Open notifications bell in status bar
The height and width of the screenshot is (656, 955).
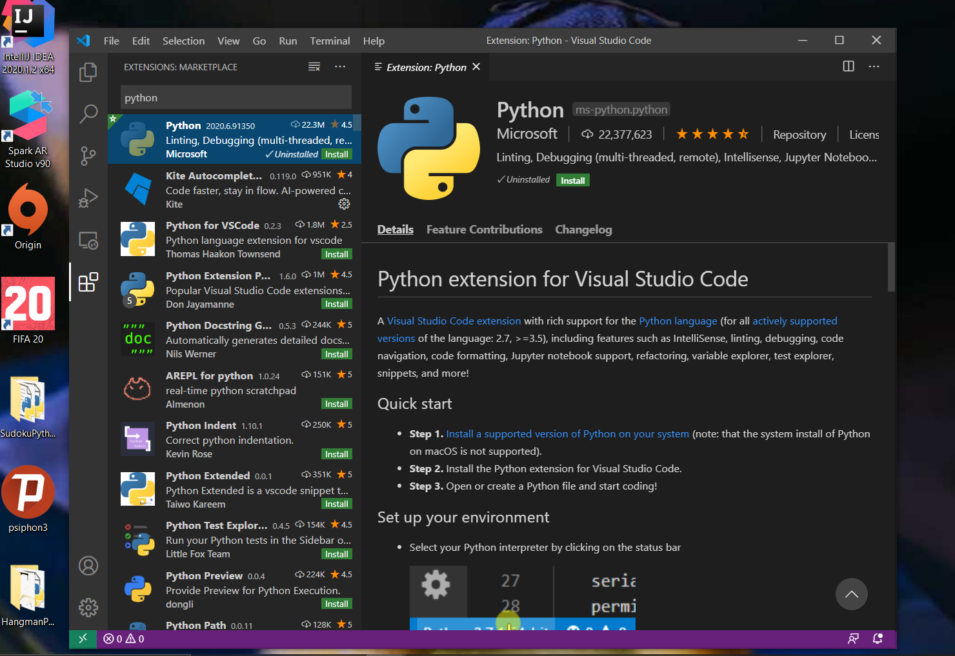tap(878, 639)
